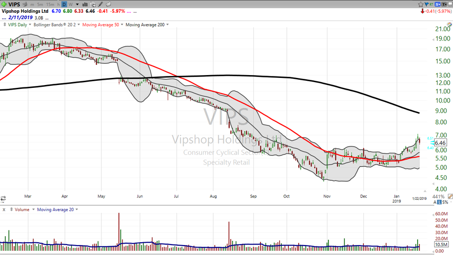The width and height of the screenshot is (453, 255).
Task: Toggle percent 'S%' price scale
Action: pos(445,202)
